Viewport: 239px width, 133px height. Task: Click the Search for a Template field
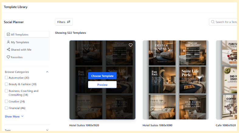pos(223,22)
